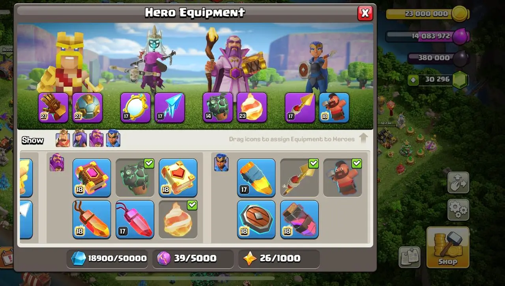This screenshot has width=505, height=286.
Task: Open the Action Figure mirror slot
Action: [x=135, y=108]
